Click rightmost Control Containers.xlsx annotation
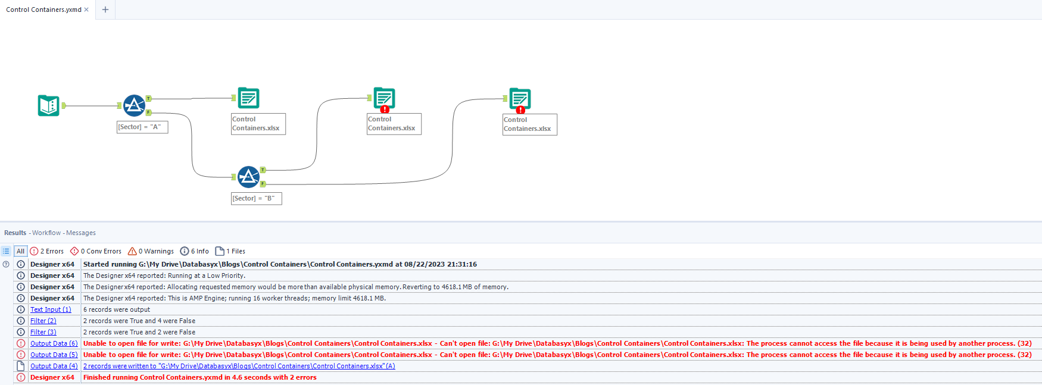The width and height of the screenshot is (1042, 385). (x=530, y=124)
